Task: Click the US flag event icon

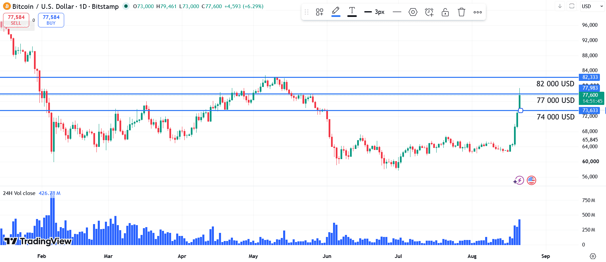Action: 531,180
